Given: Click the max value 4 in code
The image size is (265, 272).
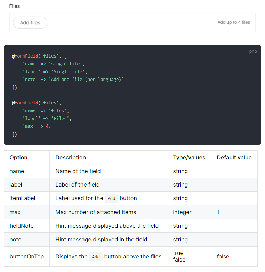Looking at the screenshot, I should (47, 126).
